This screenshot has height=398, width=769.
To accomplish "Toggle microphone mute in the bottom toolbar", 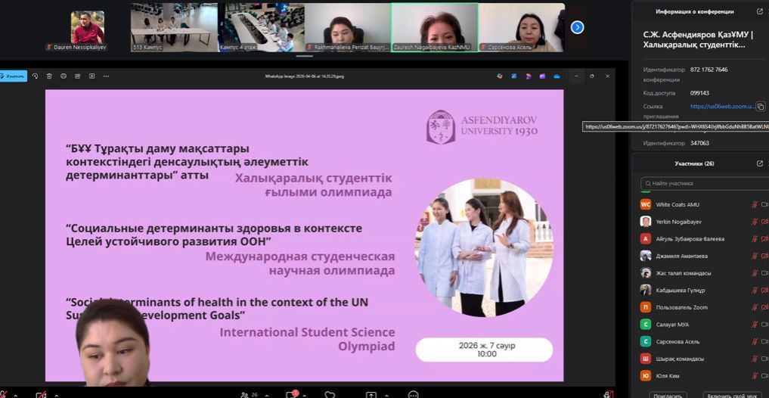I will tap(4, 394).
